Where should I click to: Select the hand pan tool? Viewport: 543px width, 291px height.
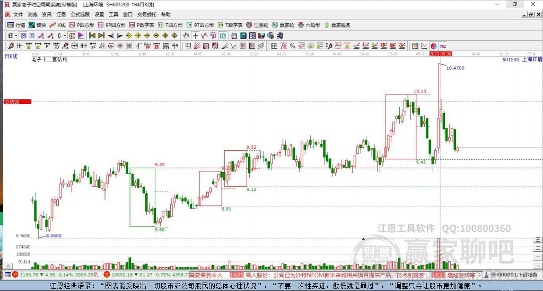[186, 35]
